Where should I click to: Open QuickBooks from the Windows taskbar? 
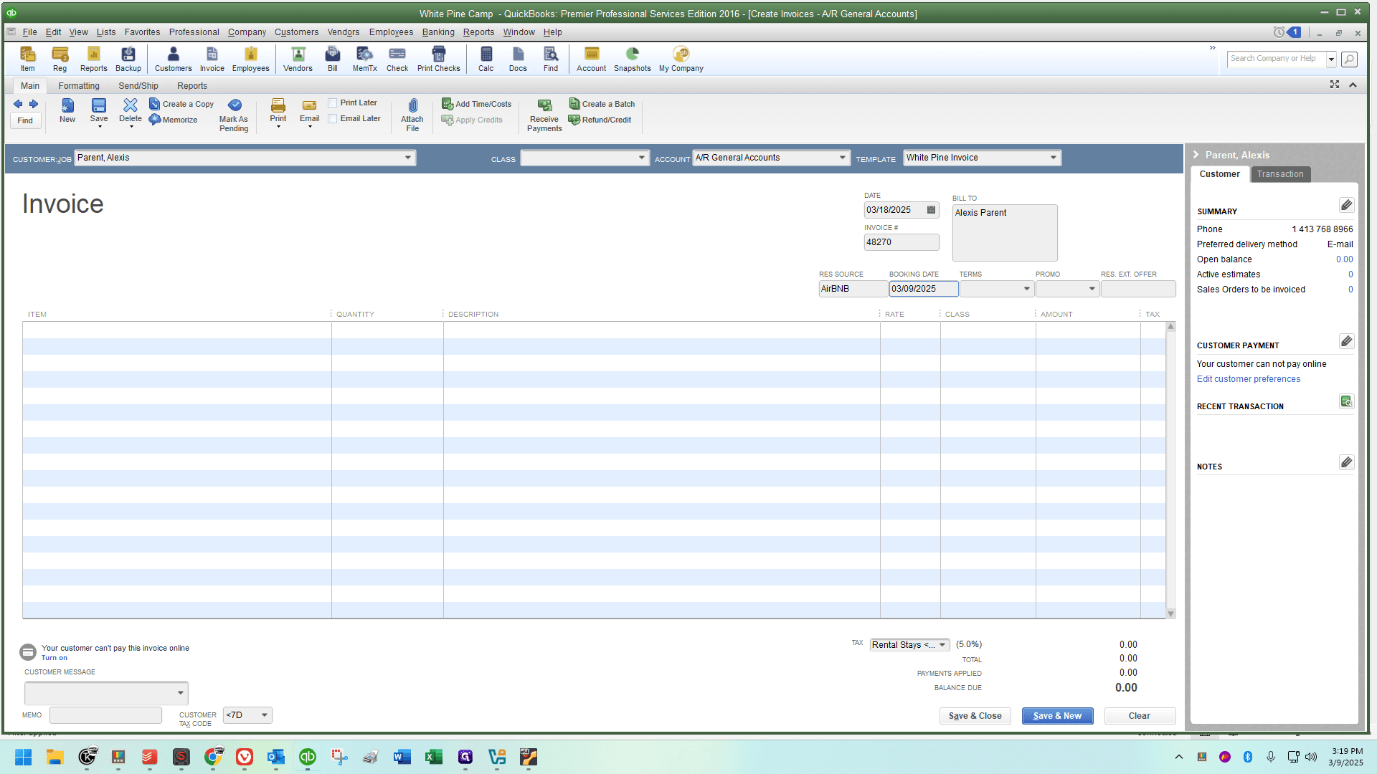tap(308, 757)
